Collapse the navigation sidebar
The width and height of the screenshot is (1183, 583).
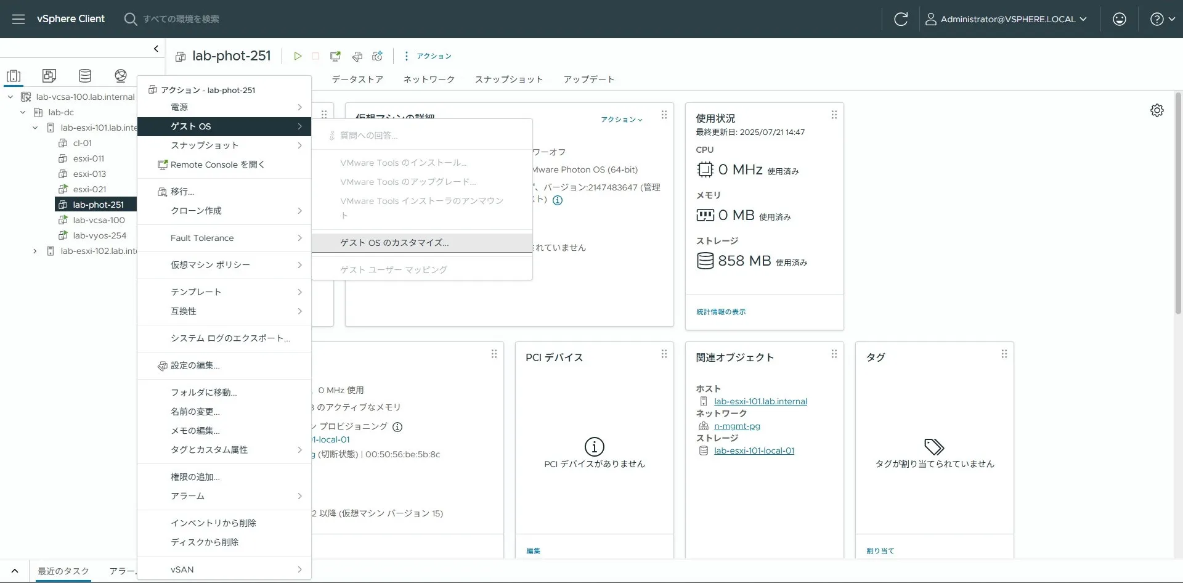[x=156, y=49]
